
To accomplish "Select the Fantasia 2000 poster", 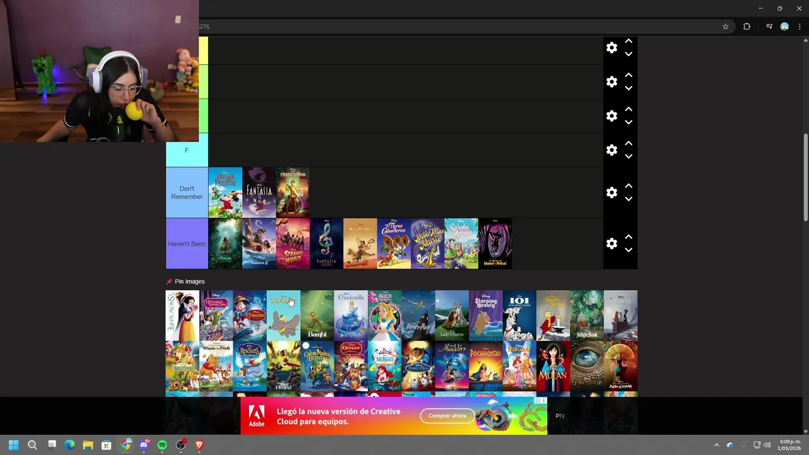I will (326, 244).
